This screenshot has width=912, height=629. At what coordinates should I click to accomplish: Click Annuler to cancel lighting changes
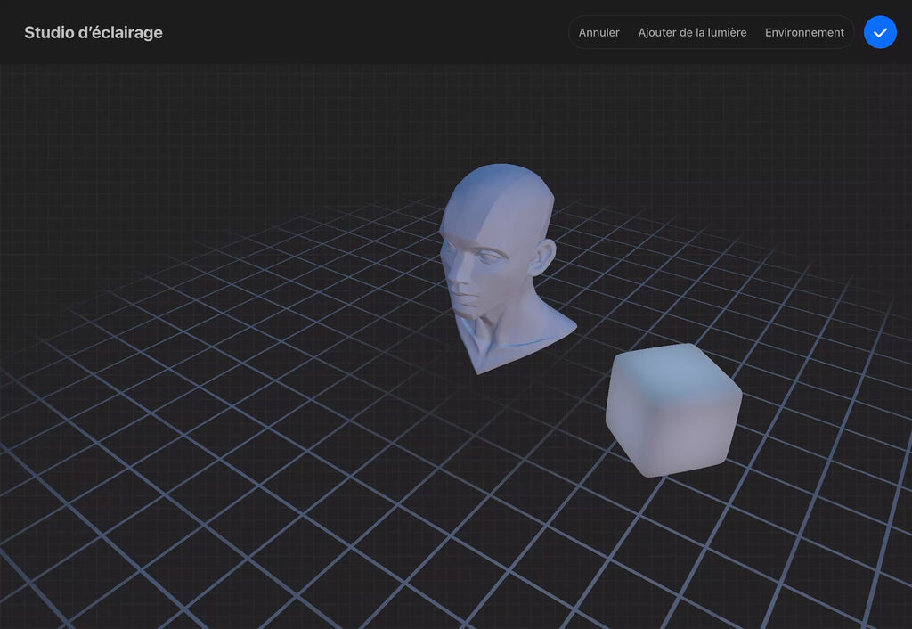[598, 33]
